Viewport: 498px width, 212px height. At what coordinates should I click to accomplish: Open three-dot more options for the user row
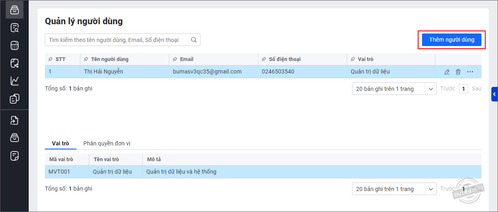[470, 72]
